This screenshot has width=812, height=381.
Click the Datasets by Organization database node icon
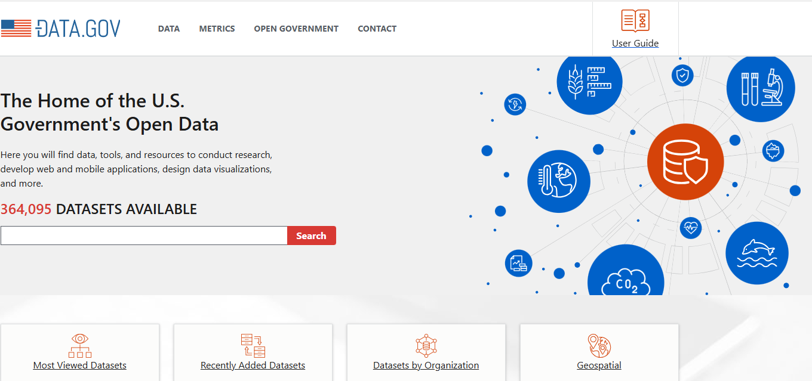point(426,346)
